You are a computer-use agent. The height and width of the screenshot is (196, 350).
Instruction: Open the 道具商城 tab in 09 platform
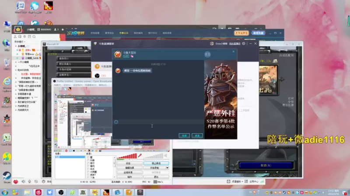pyautogui.click(x=167, y=33)
